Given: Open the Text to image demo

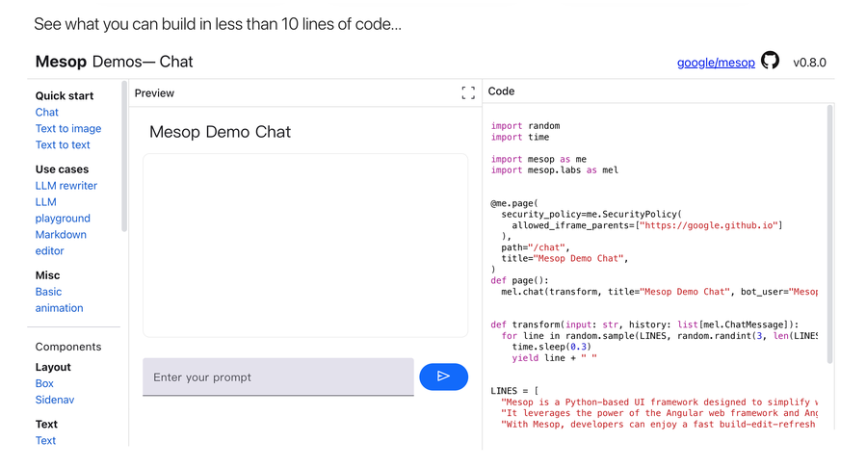Looking at the screenshot, I should [x=68, y=128].
